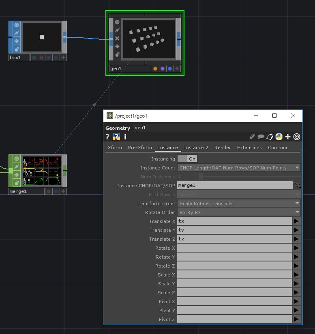Viewport: 315px width, 334px height.
Task: Click the merge1 node name label
Action: (x=26, y=191)
